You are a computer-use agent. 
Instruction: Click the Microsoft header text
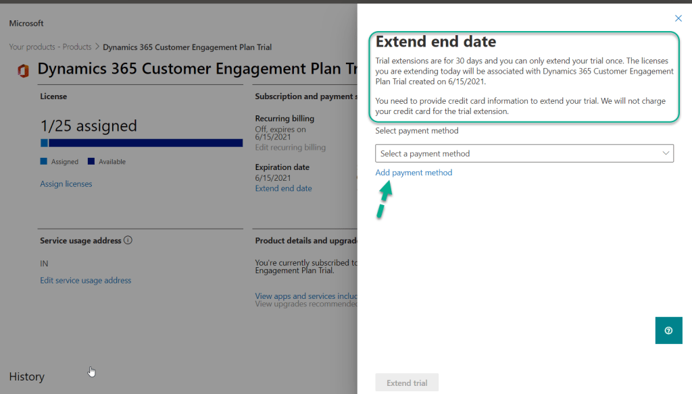point(26,24)
